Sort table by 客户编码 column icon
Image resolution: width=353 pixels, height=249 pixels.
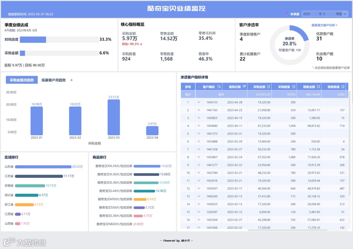(219, 87)
